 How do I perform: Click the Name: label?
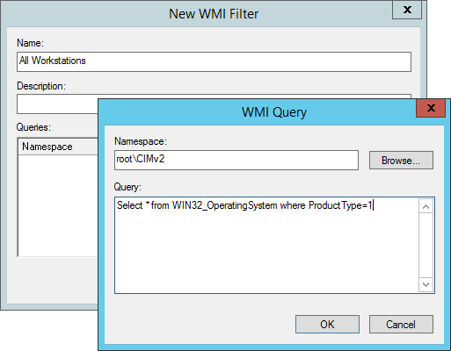click(x=30, y=43)
